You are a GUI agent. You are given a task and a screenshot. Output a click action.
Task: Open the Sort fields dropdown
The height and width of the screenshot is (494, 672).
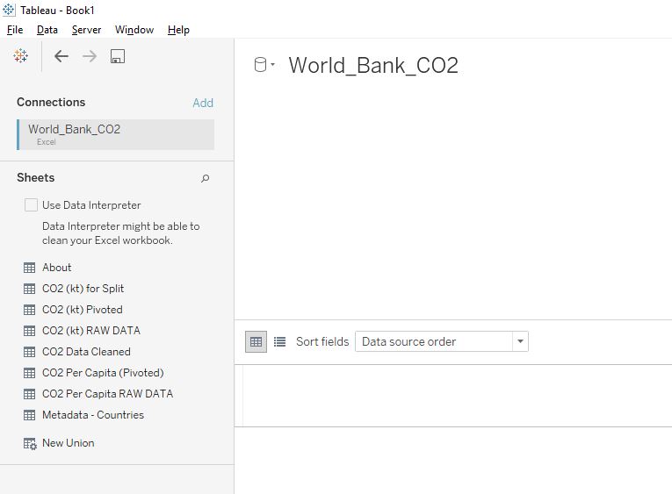(x=442, y=341)
